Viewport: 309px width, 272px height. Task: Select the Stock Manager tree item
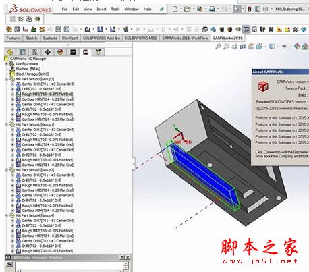coord(32,74)
